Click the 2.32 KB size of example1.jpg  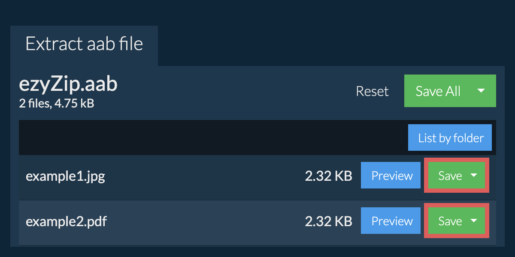pyautogui.click(x=328, y=176)
